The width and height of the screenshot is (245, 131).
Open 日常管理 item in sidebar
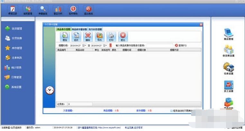pos(14,77)
